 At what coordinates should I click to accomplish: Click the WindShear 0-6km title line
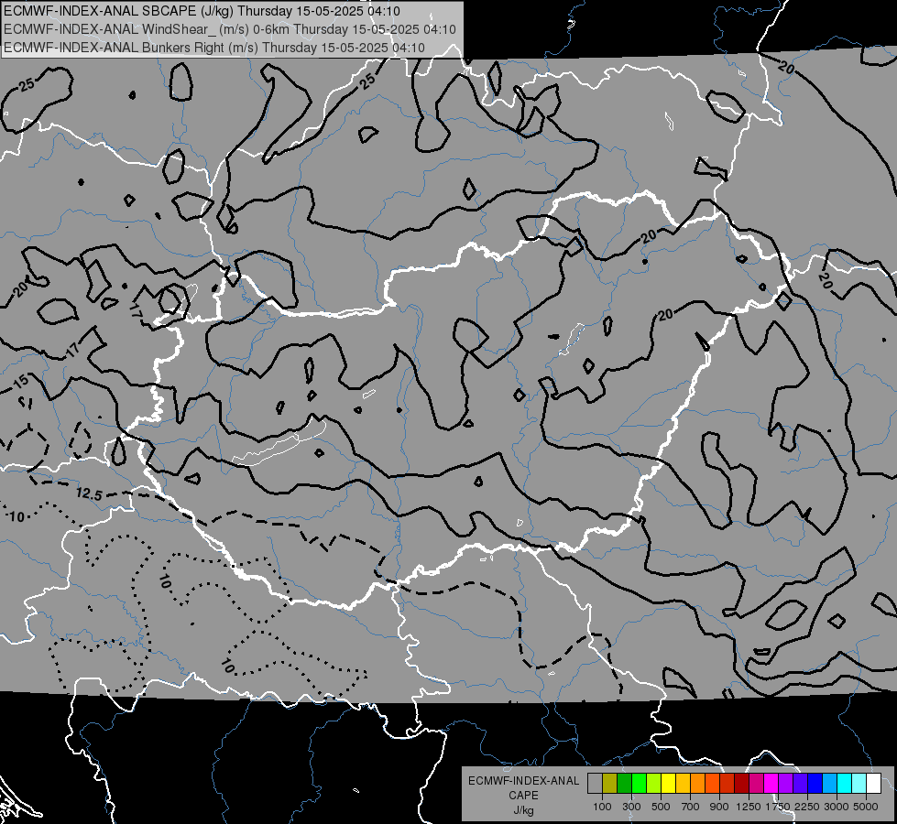[x=229, y=29]
